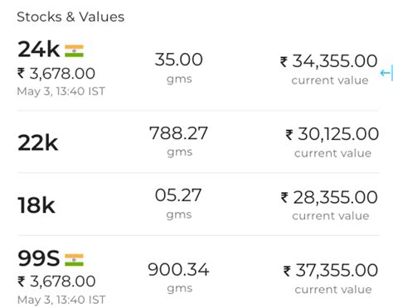Open the Stocks & Values heading
Viewport: 393px width, 308px height.
(x=70, y=17)
